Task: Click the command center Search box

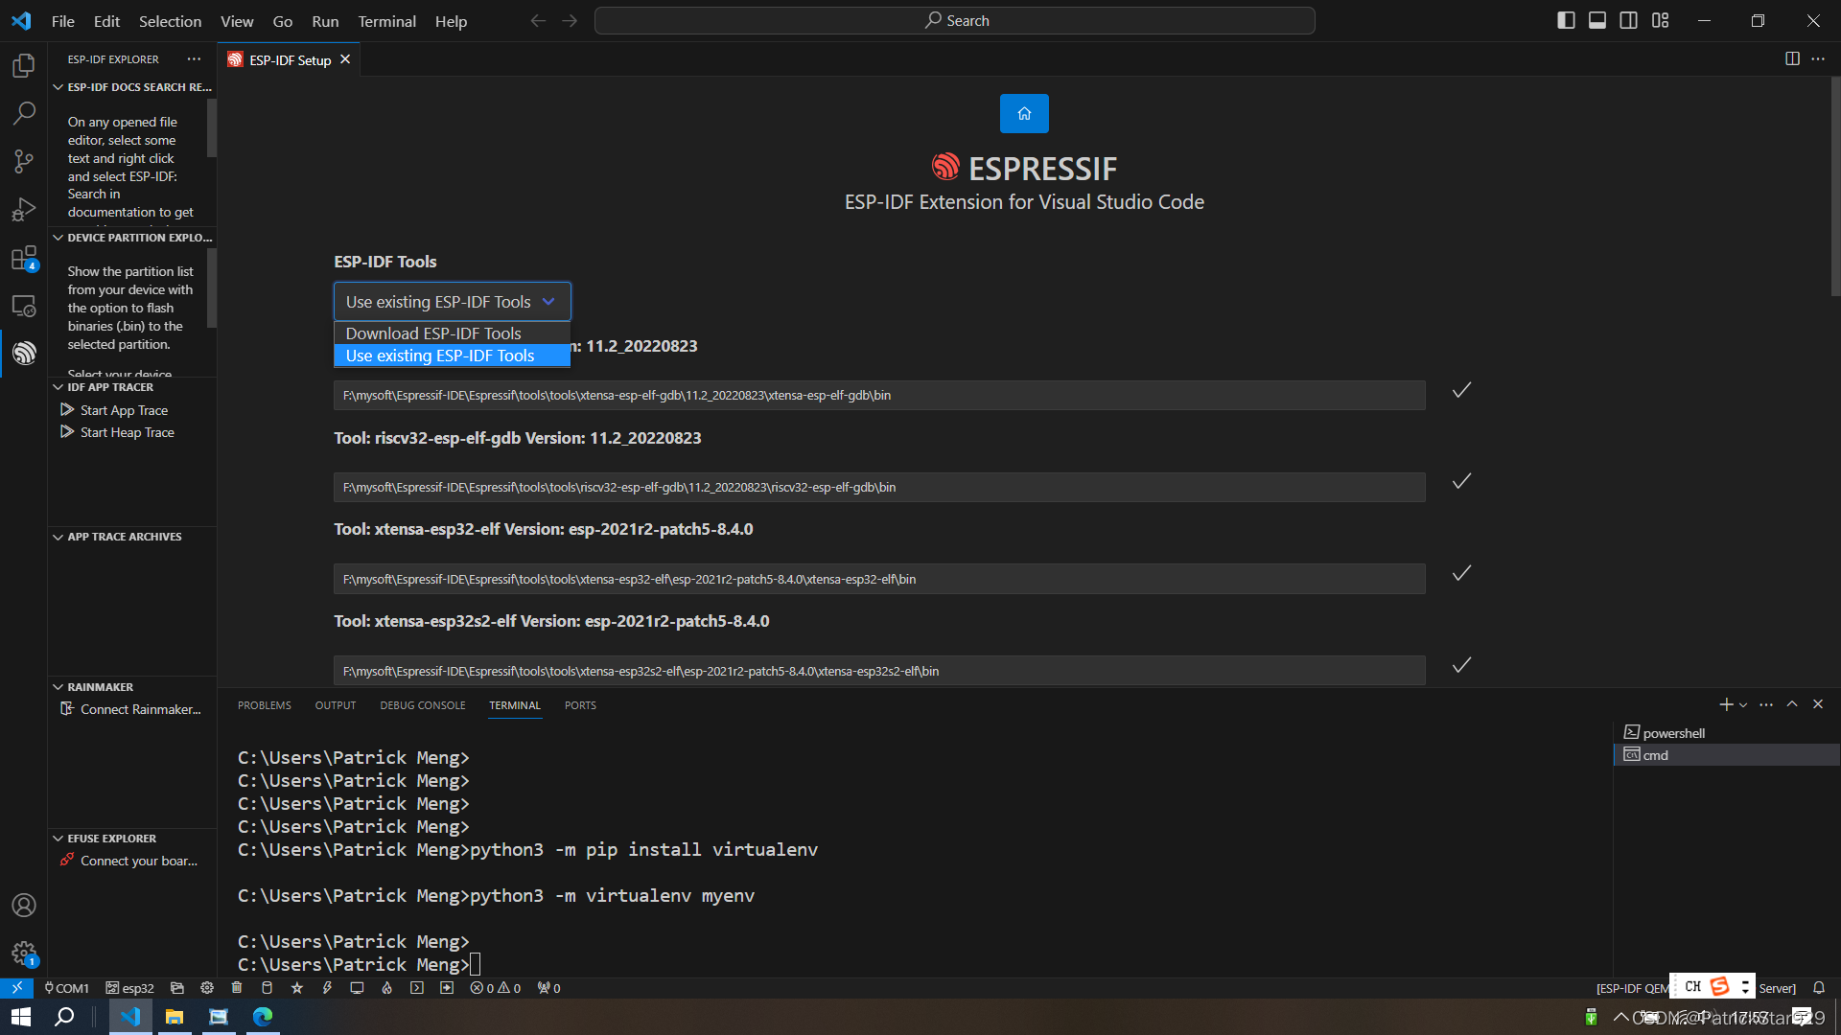Action: point(954,21)
